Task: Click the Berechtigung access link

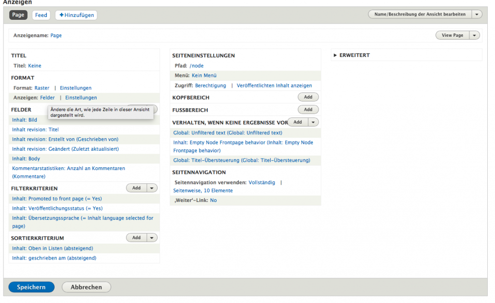Action: pyautogui.click(x=210, y=86)
